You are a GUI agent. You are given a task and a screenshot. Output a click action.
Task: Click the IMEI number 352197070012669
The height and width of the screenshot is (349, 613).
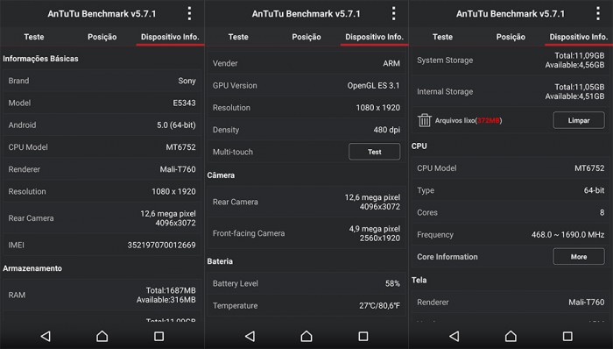(x=161, y=245)
